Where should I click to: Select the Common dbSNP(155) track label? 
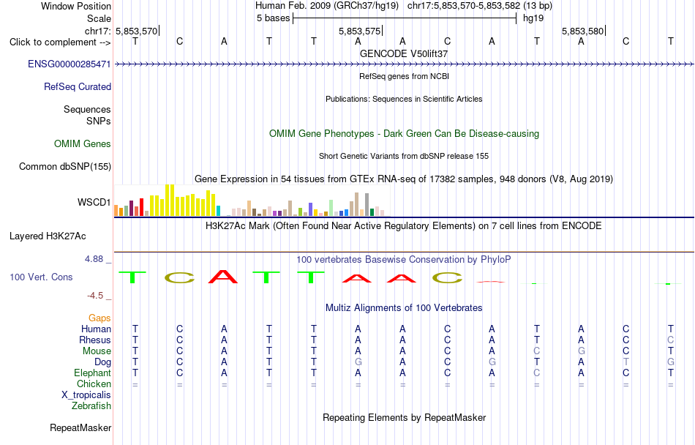[64, 167]
